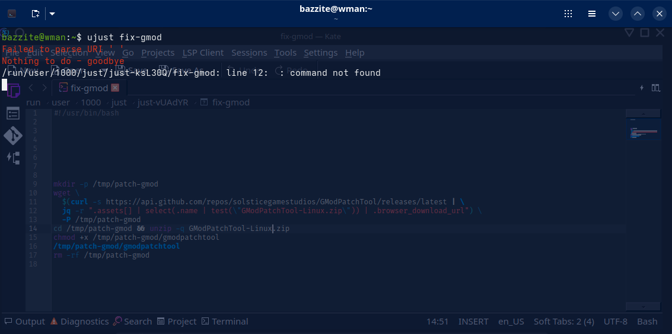The height and width of the screenshot is (334, 672).
Task: Toggle the Output panel in Kate
Action: pyautogui.click(x=24, y=322)
